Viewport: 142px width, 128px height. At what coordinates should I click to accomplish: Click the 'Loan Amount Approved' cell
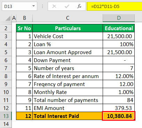pyautogui.click(x=68, y=52)
